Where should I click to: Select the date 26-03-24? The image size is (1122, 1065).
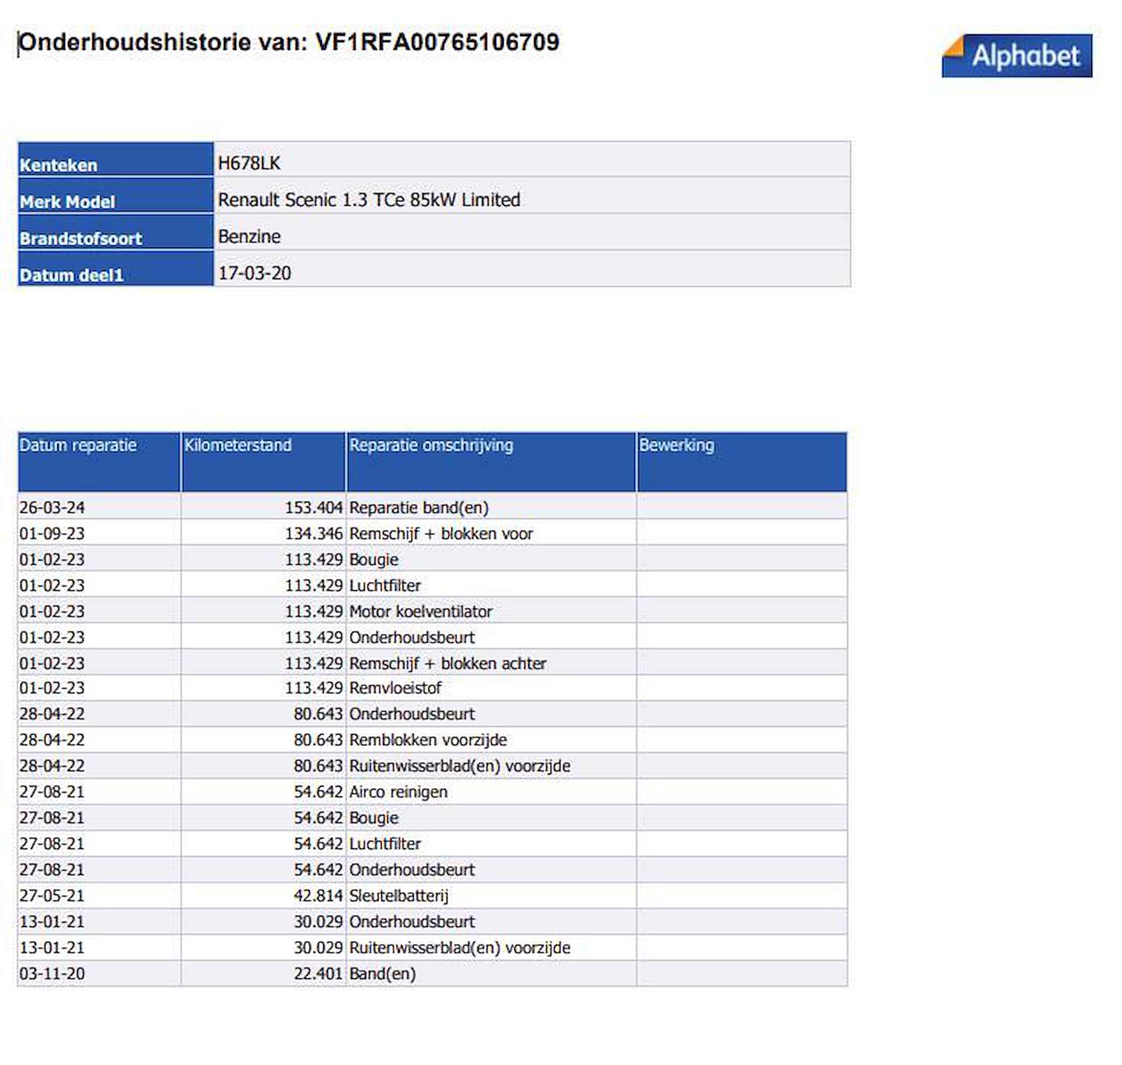click(x=52, y=508)
